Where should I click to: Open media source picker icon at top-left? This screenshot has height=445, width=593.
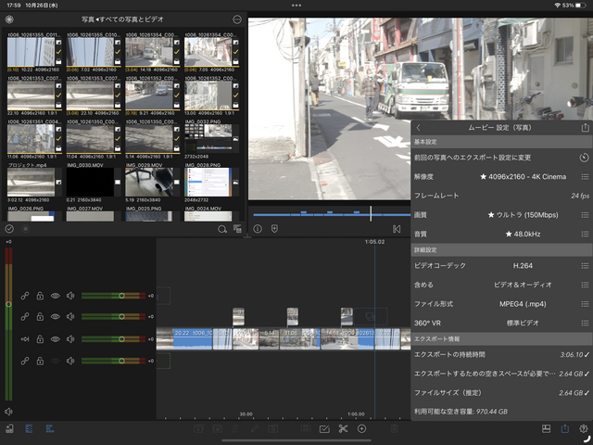pos(9,19)
